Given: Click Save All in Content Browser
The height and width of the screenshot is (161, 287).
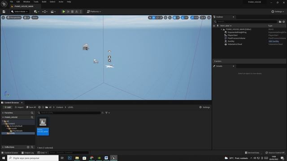Looking at the screenshot, I should 31,107.
